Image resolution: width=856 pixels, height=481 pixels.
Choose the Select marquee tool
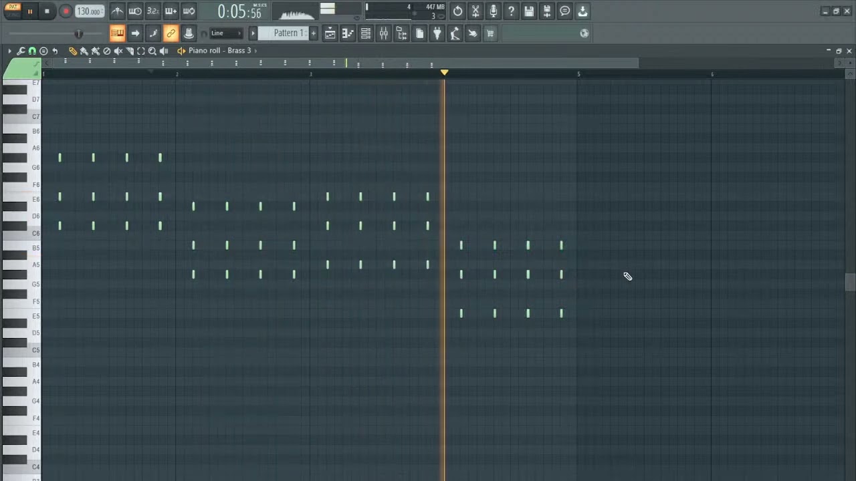point(140,51)
